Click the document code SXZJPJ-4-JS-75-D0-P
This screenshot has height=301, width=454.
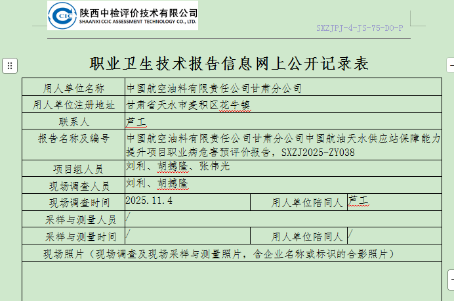point(360,29)
